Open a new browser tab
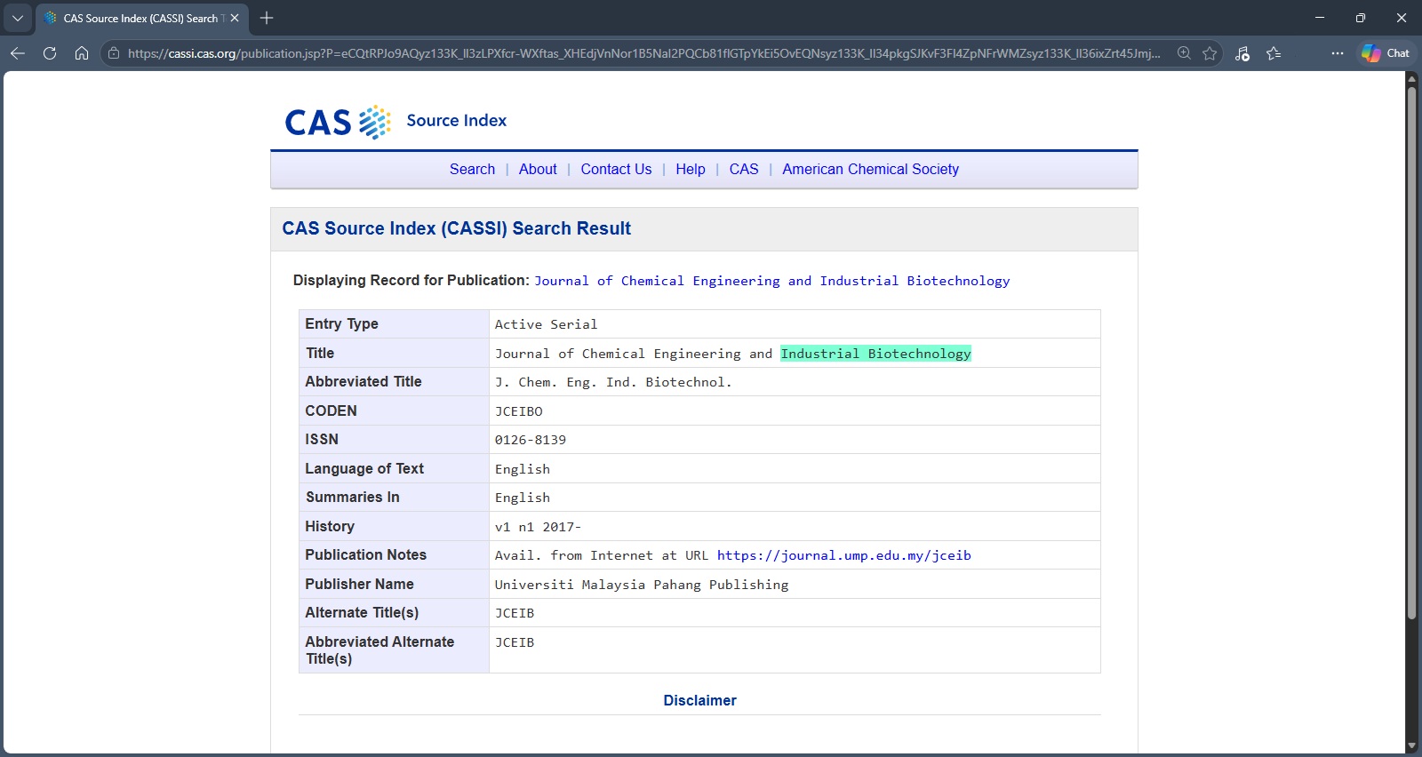Screen dimensions: 1422x757 (267, 18)
